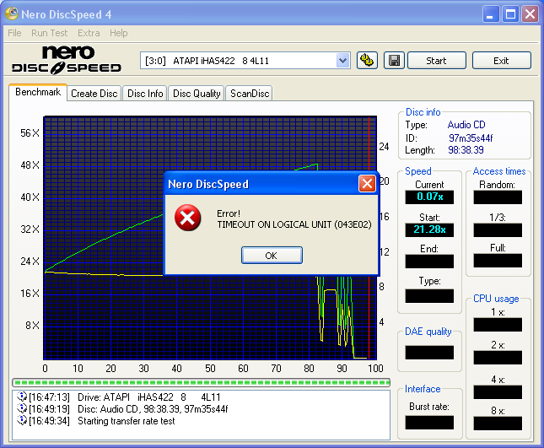Select log line 'Disc: Audio CD, 98:38.39'
Viewport: 544px width, 448px height.
[x=153, y=409]
